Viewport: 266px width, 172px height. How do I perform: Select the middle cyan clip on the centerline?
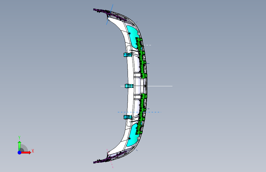point(129,86)
